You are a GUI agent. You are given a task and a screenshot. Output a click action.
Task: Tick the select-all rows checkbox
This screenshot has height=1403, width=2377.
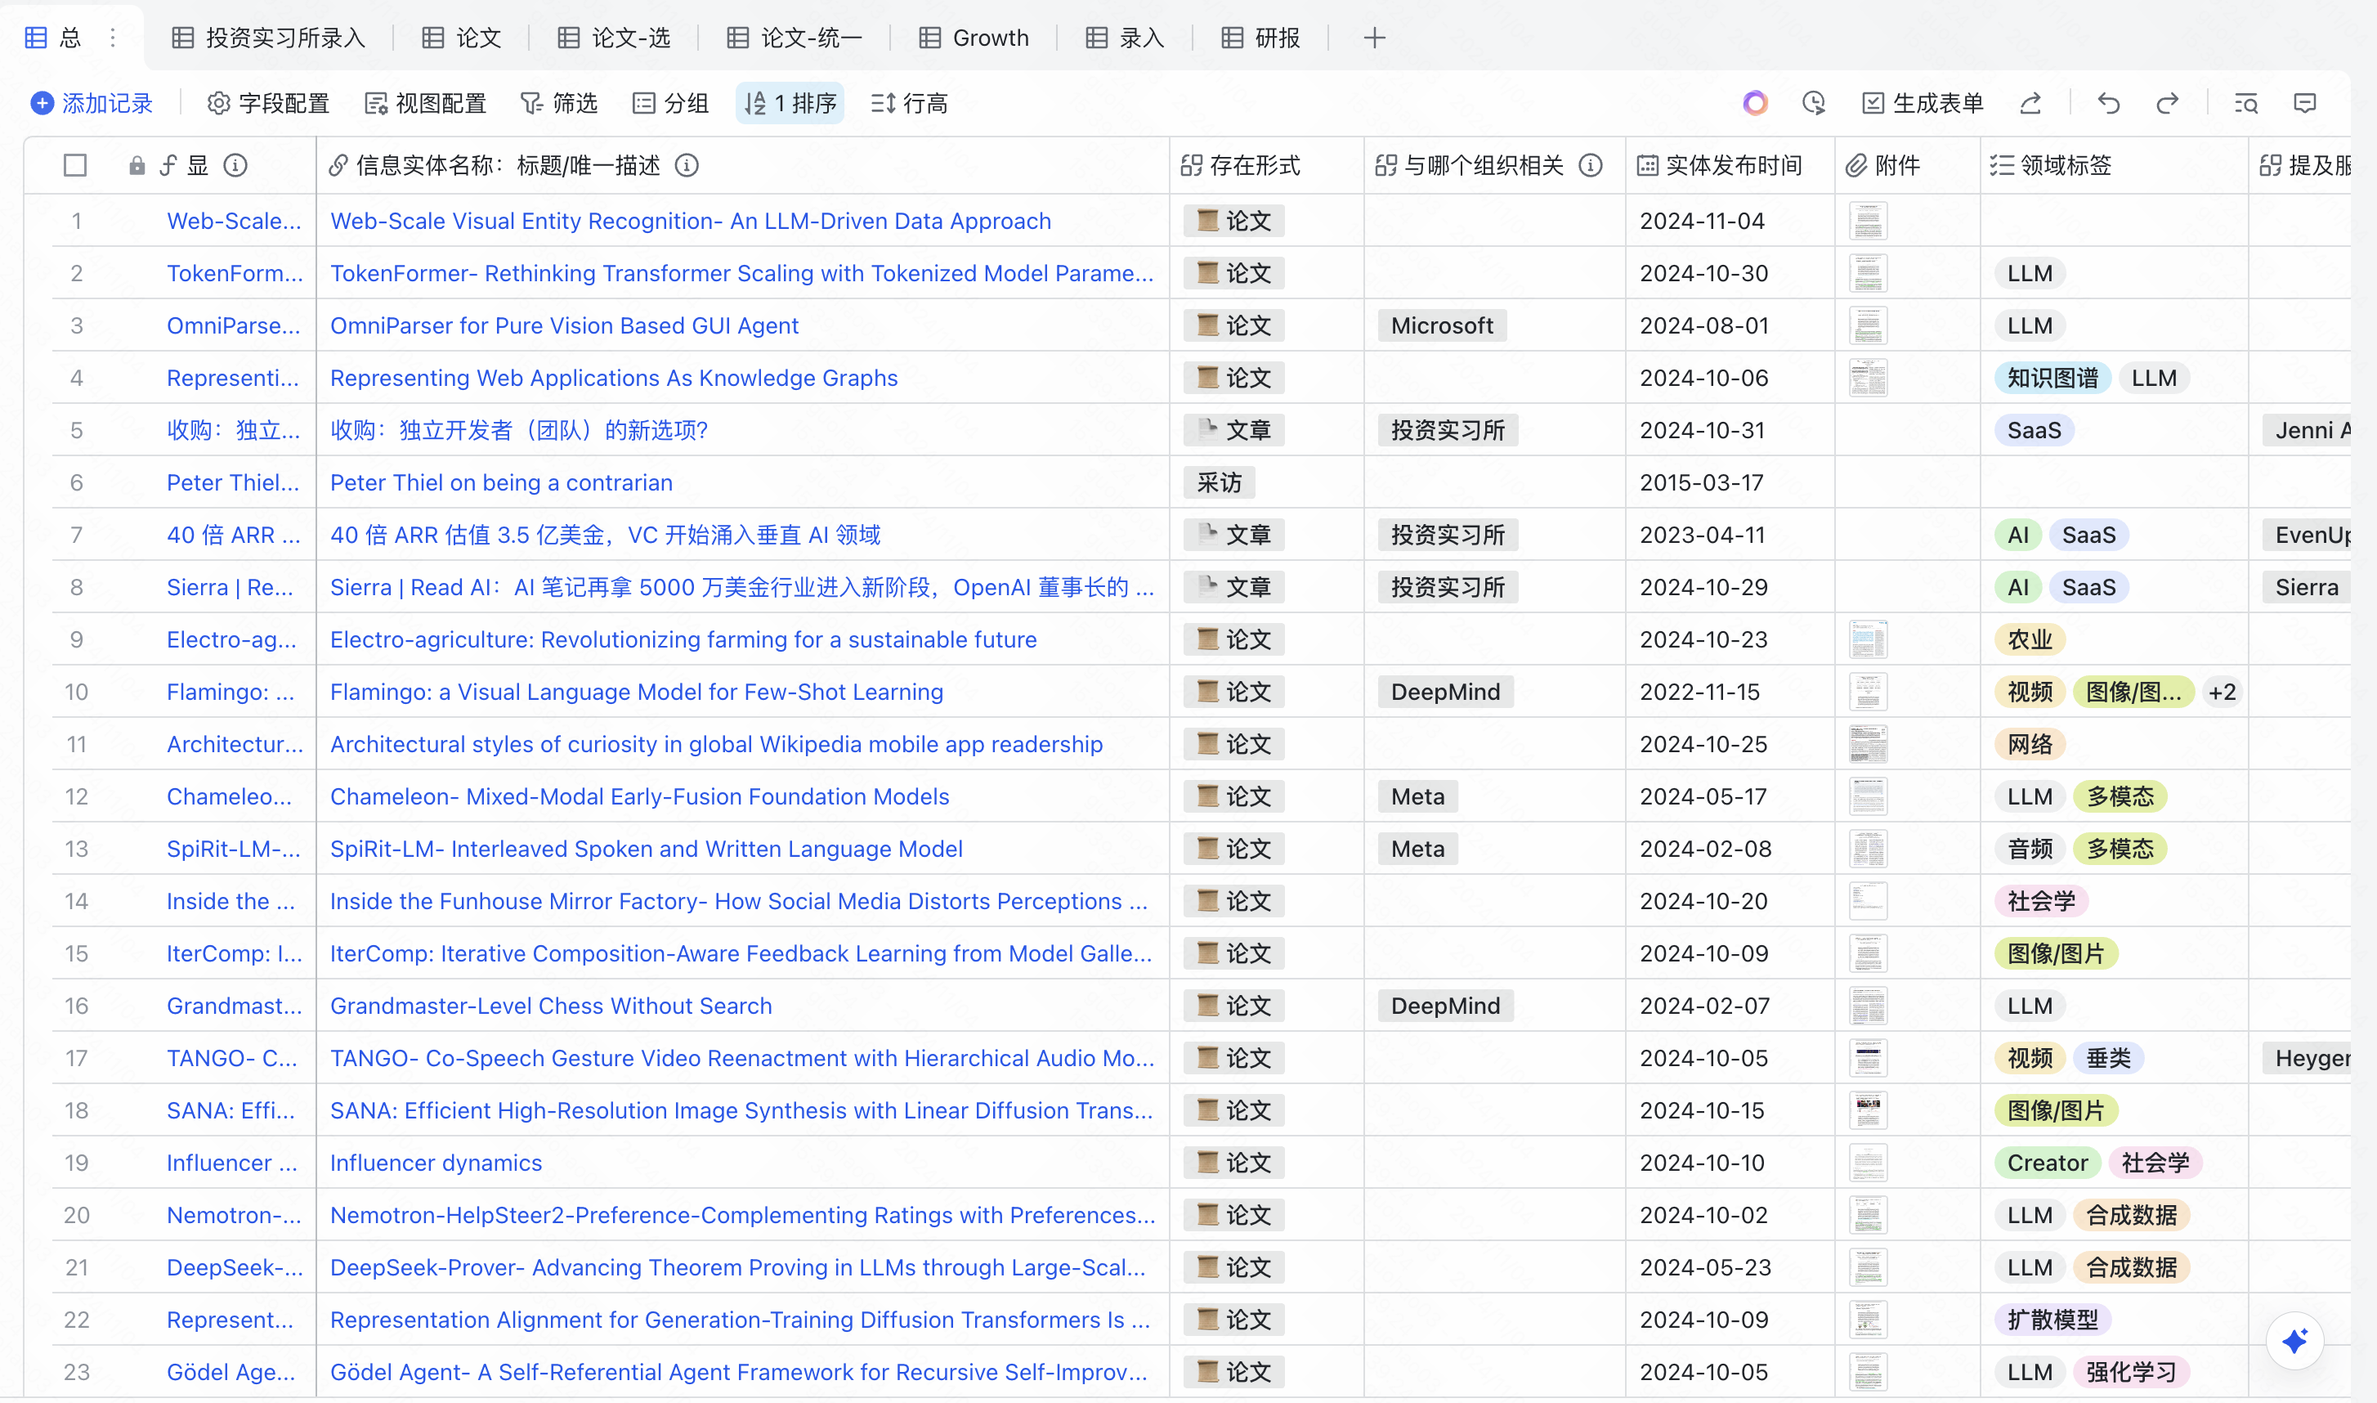coord(76,165)
